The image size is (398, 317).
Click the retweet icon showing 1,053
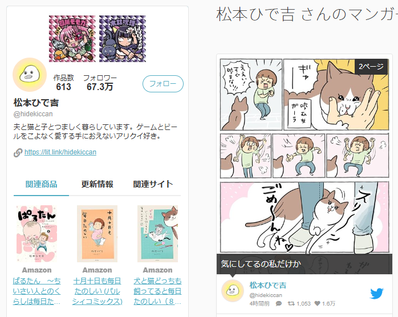coord(291,303)
